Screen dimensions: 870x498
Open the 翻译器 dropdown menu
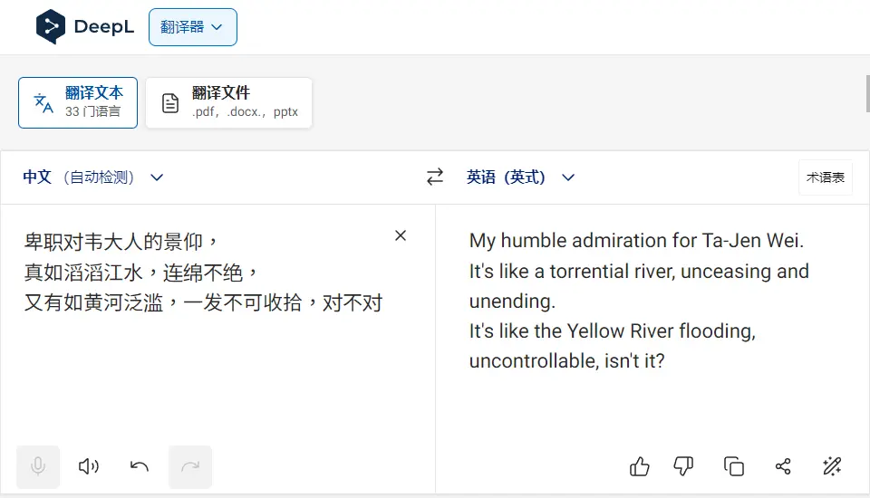click(x=192, y=27)
